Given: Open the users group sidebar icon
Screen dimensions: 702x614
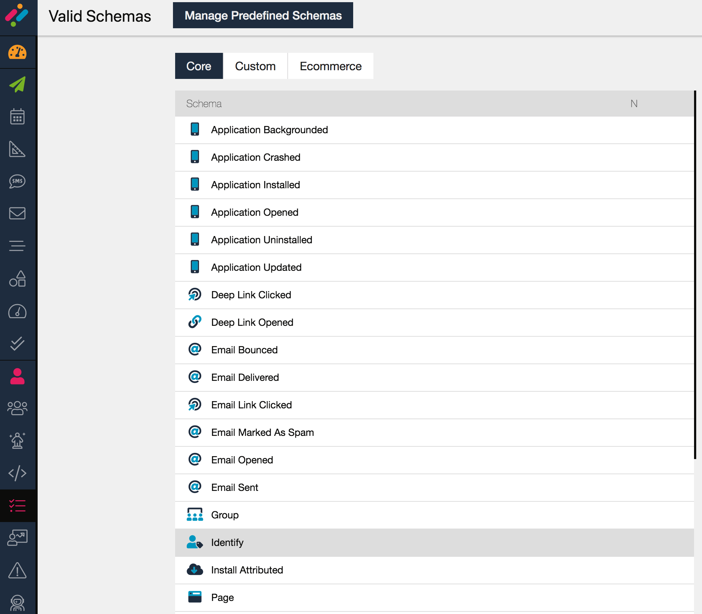Looking at the screenshot, I should (x=17, y=408).
